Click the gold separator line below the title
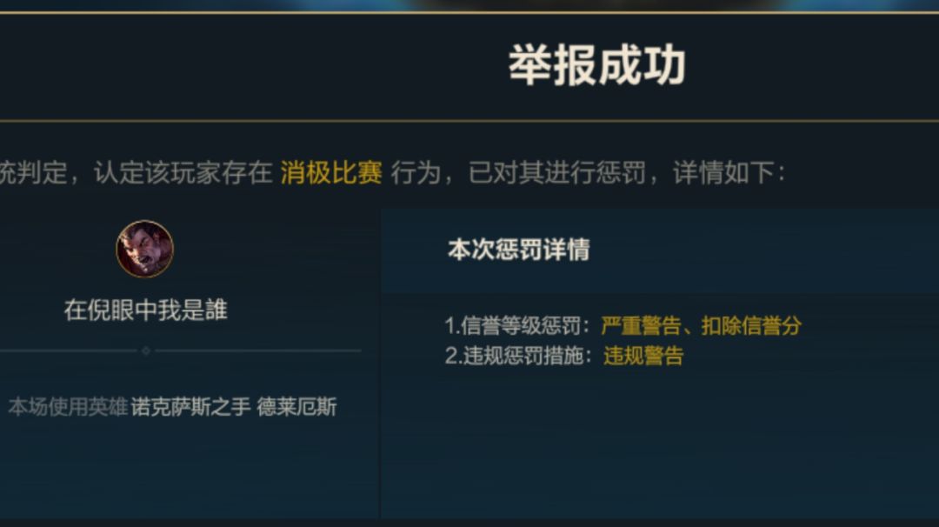Screen dimensions: 939x527 469,121
